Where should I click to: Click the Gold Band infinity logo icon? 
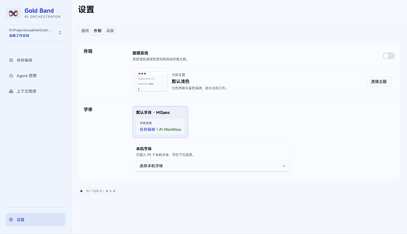(13, 13)
